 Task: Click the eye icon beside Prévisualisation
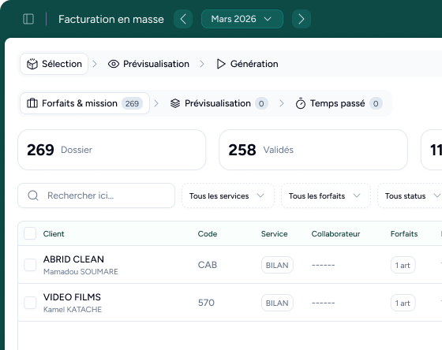114,64
